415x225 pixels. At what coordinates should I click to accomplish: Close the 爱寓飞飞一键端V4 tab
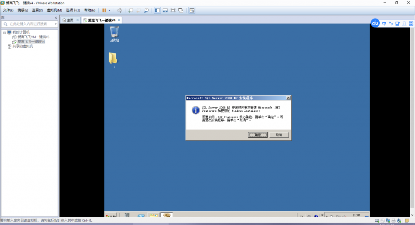119,20
